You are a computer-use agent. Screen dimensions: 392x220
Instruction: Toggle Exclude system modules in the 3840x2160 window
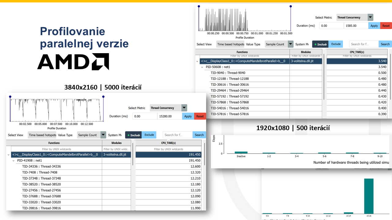pyautogui.click(x=149, y=135)
